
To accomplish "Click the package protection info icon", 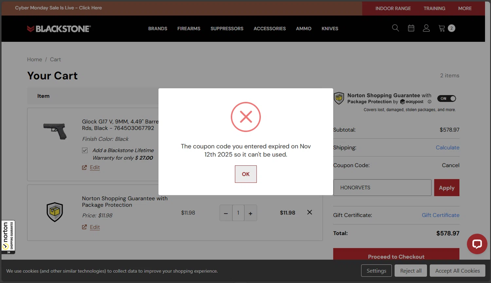I will pyautogui.click(x=429, y=102).
